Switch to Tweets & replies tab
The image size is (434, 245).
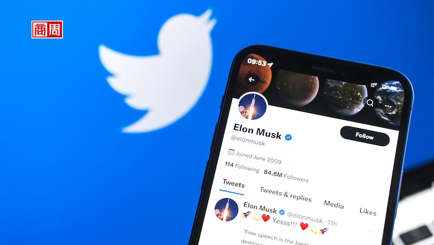(286, 194)
